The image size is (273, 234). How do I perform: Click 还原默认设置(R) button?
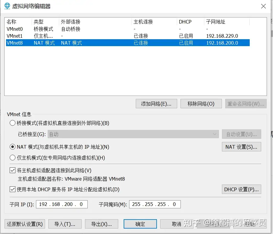(25, 224)
